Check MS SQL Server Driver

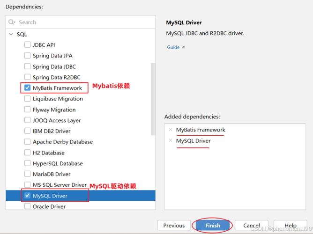[x=27, y=185]
